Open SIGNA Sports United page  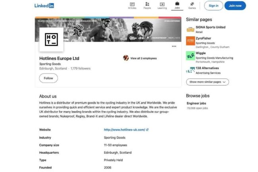[x=210, y=27]
